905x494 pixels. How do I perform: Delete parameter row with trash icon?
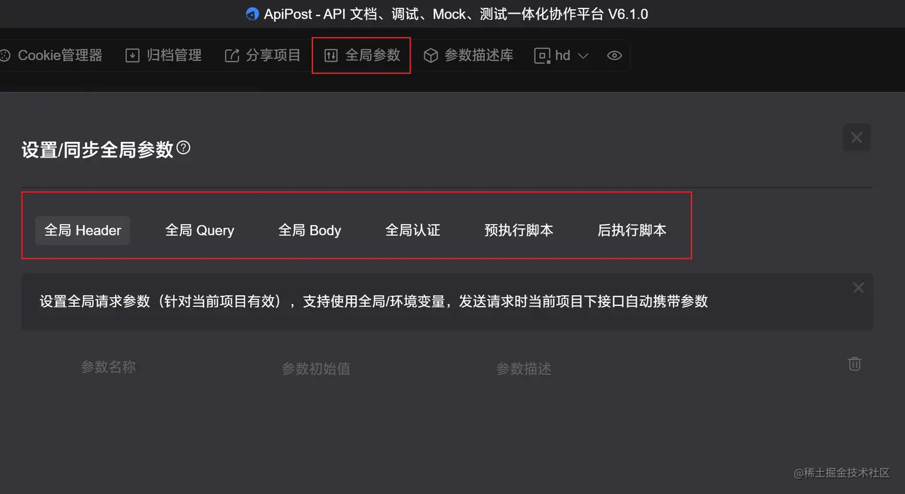pyautogui.click(x=855, y=364)
